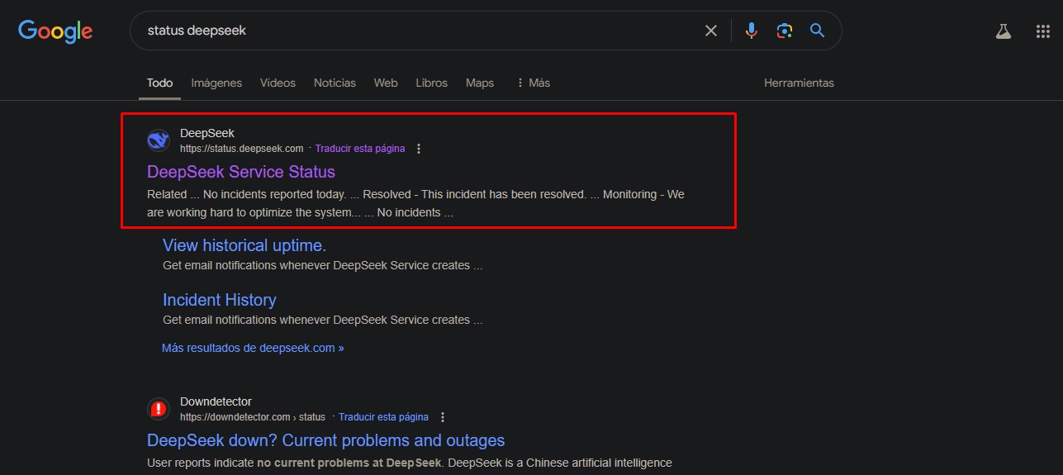This screenshot has height=475, width=1063.
Task: Clear the search box with the X icon
Action: click(710, 31)
